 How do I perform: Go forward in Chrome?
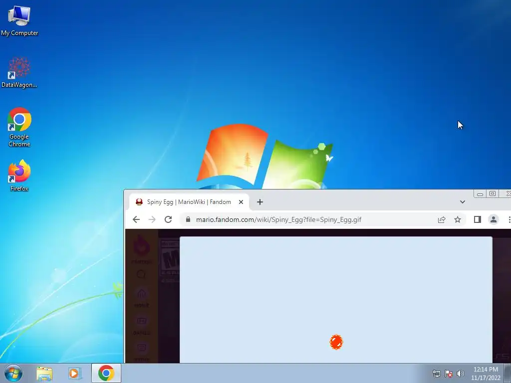pos(152,219)
